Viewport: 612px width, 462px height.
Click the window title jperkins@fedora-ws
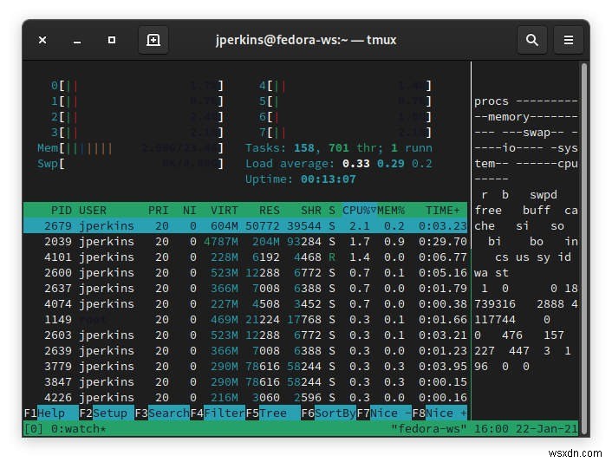[x=306, y=40]
